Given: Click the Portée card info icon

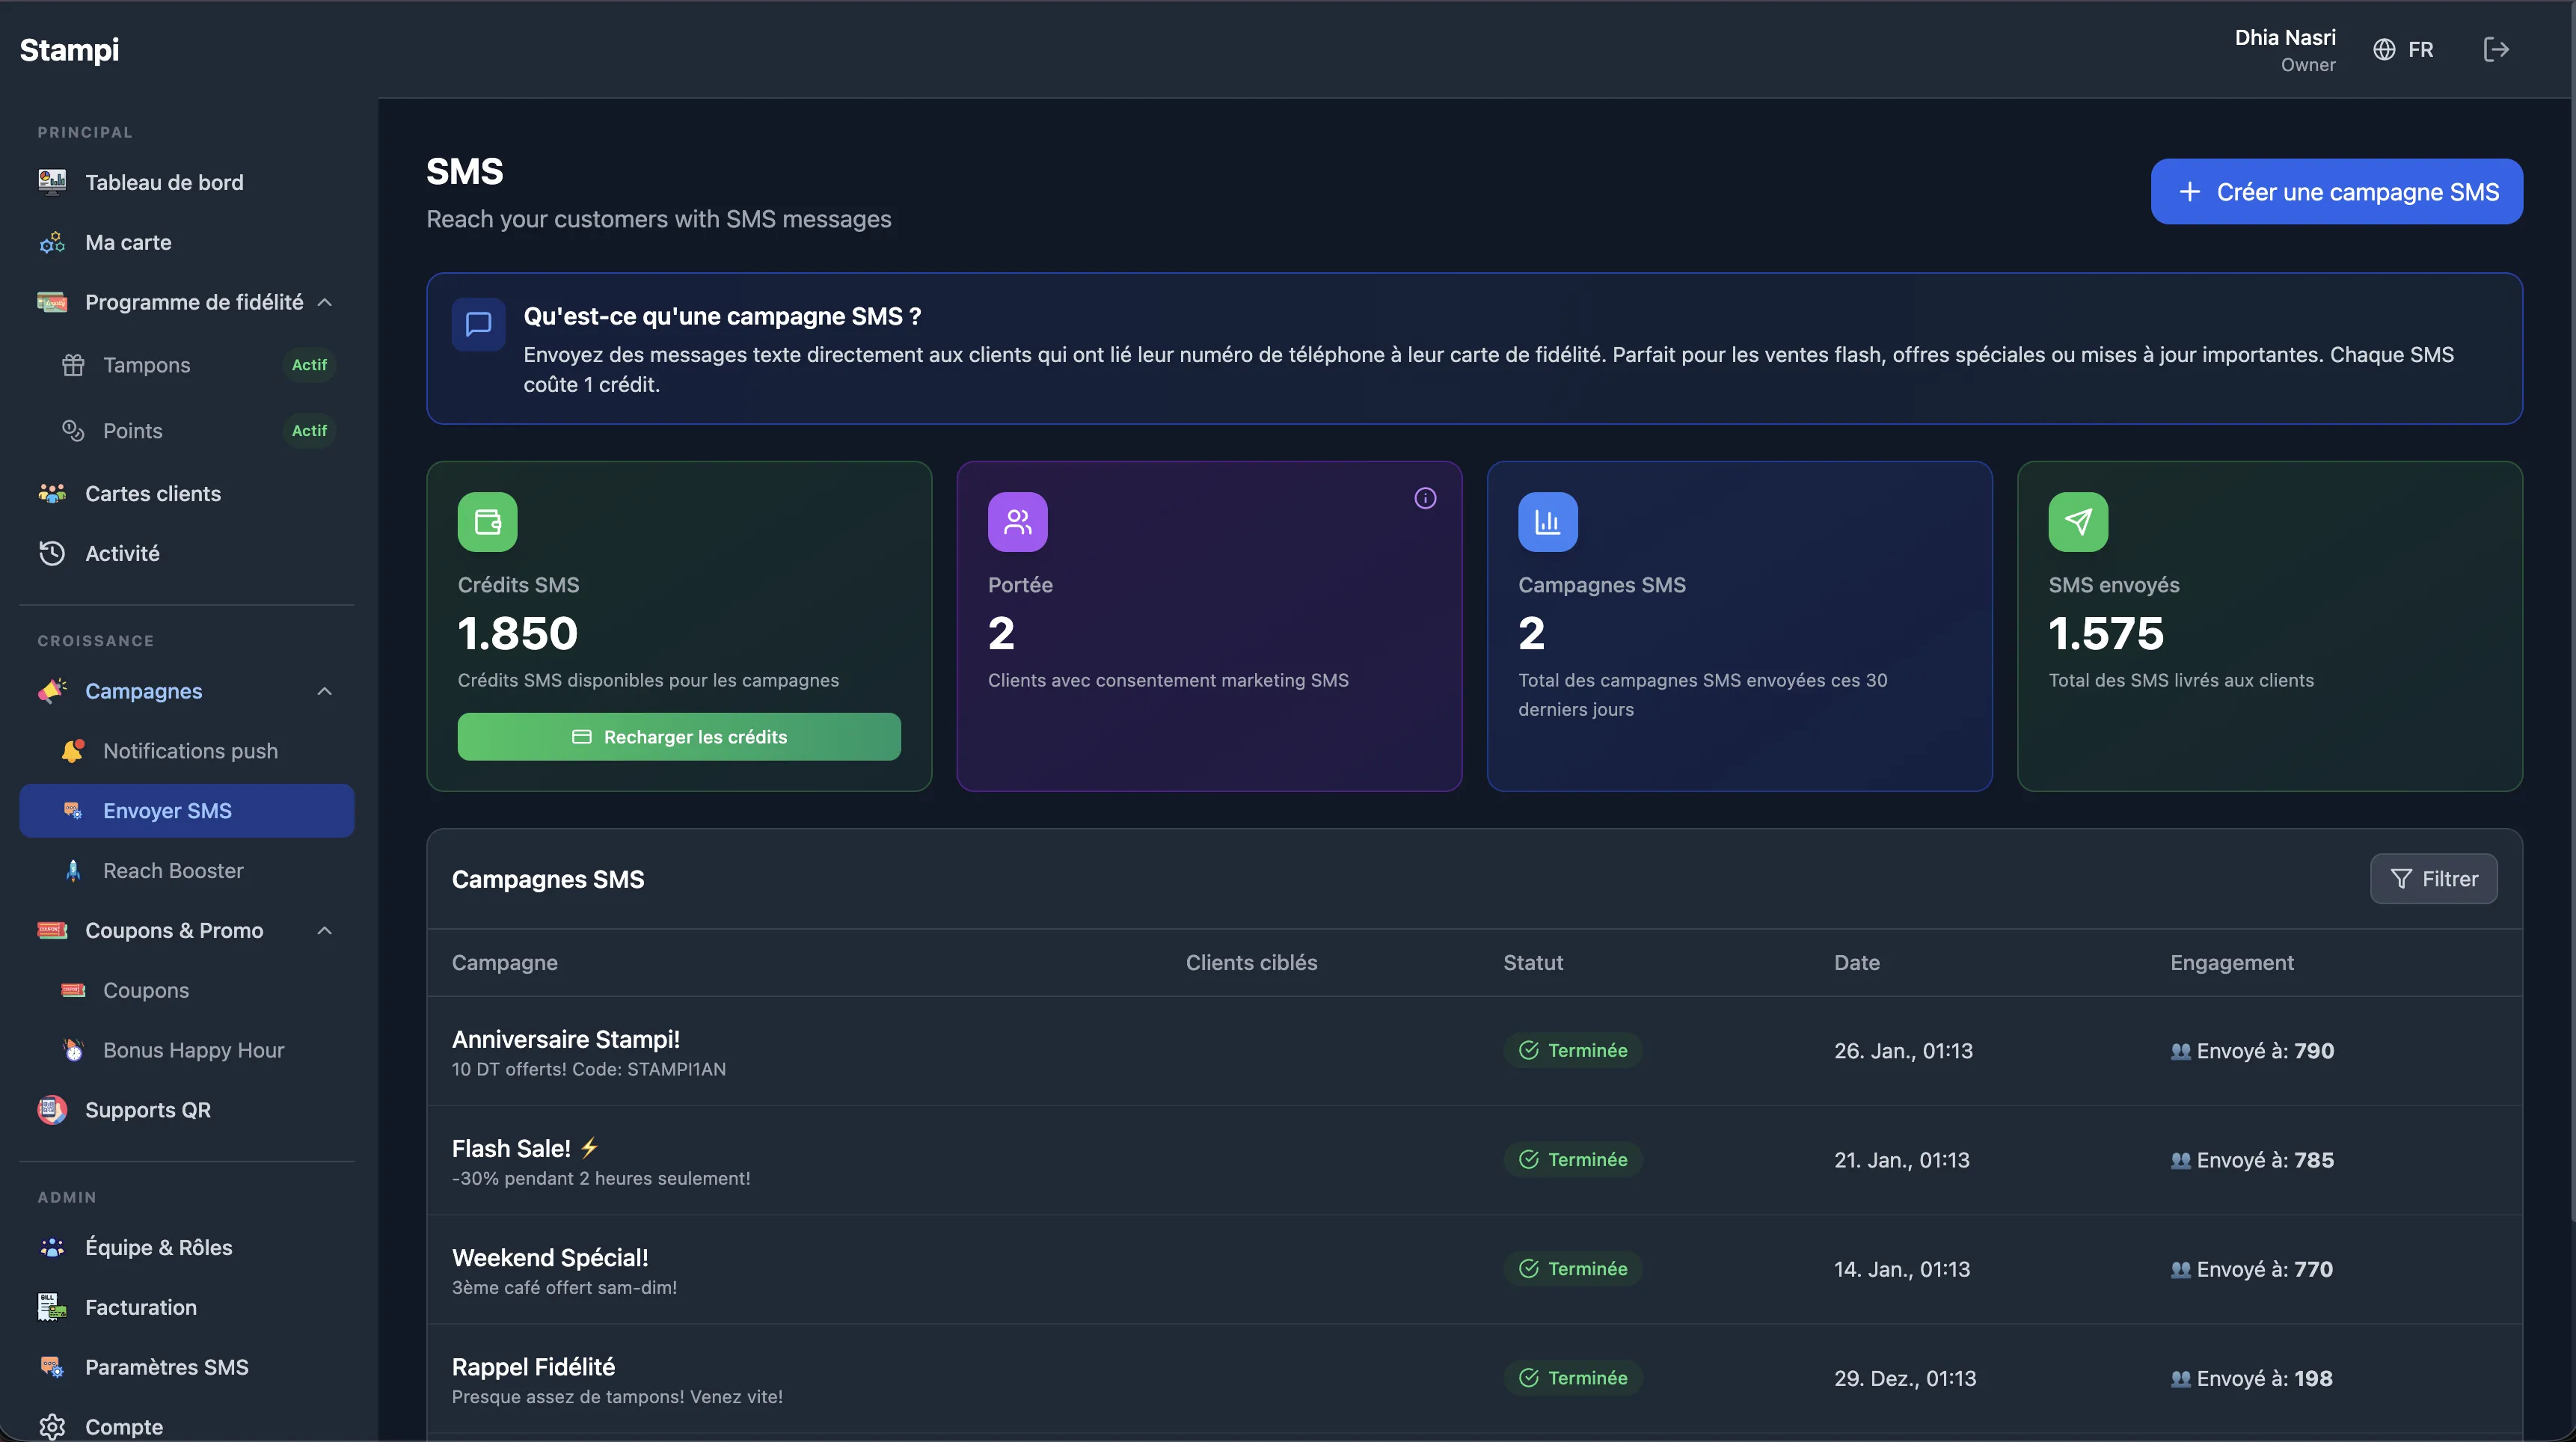Looking at the screenshot, I should click(x=1425, y=498).
